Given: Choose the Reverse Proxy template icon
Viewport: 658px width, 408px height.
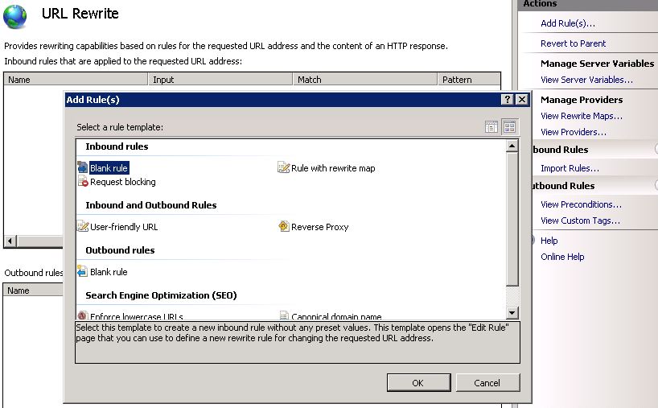Looking at the screenshot, I should pos(283,227).
